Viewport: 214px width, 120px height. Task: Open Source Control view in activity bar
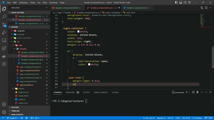[x=4, y=25]
